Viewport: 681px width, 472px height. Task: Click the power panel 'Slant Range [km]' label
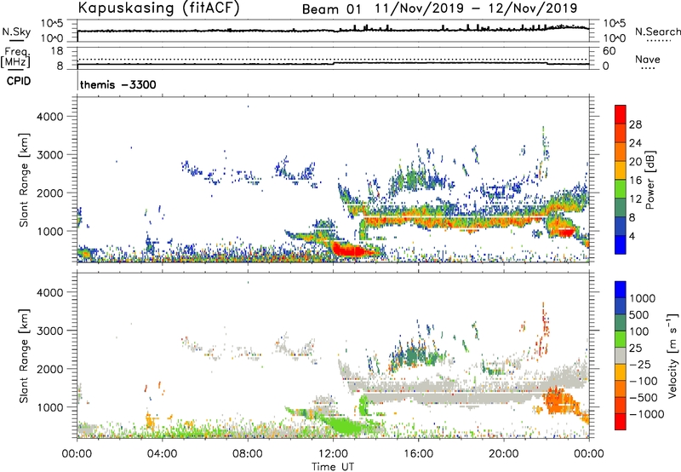point(24,180)
